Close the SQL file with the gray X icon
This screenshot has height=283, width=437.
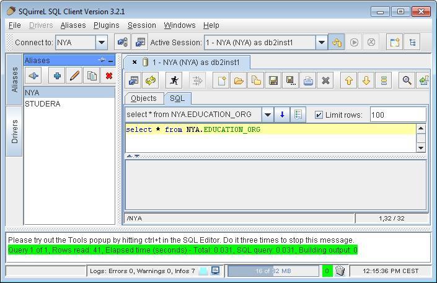(x=325, y=81)
